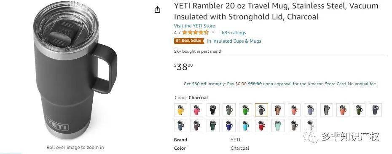Select the pink mug color swatch
Viewport: 392px width, 154px height.
197,110
